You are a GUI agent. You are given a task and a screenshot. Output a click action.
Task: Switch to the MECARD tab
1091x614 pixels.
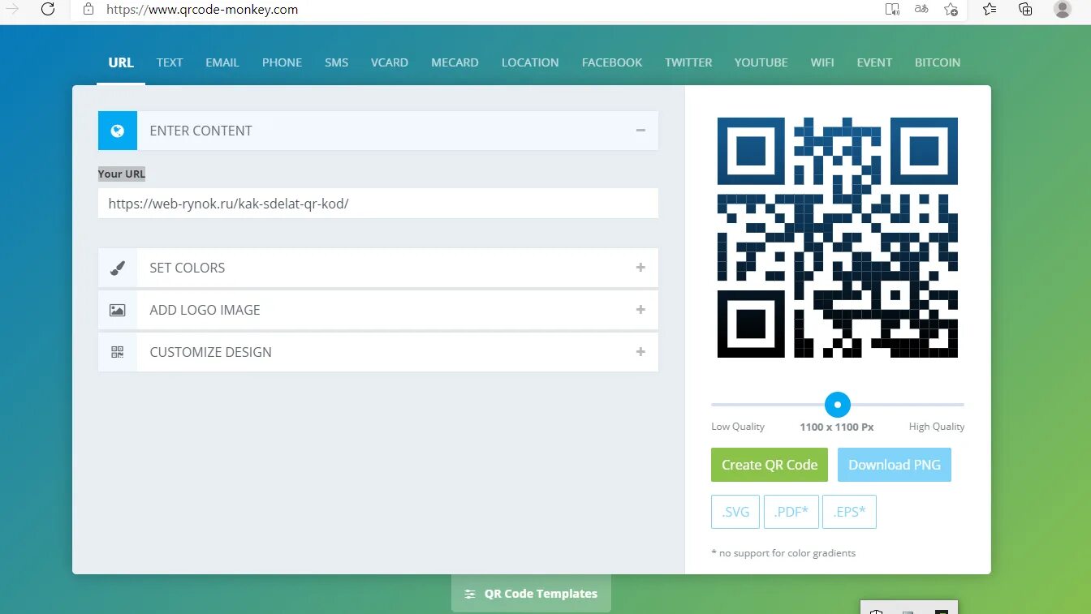[x=455, y=62]
